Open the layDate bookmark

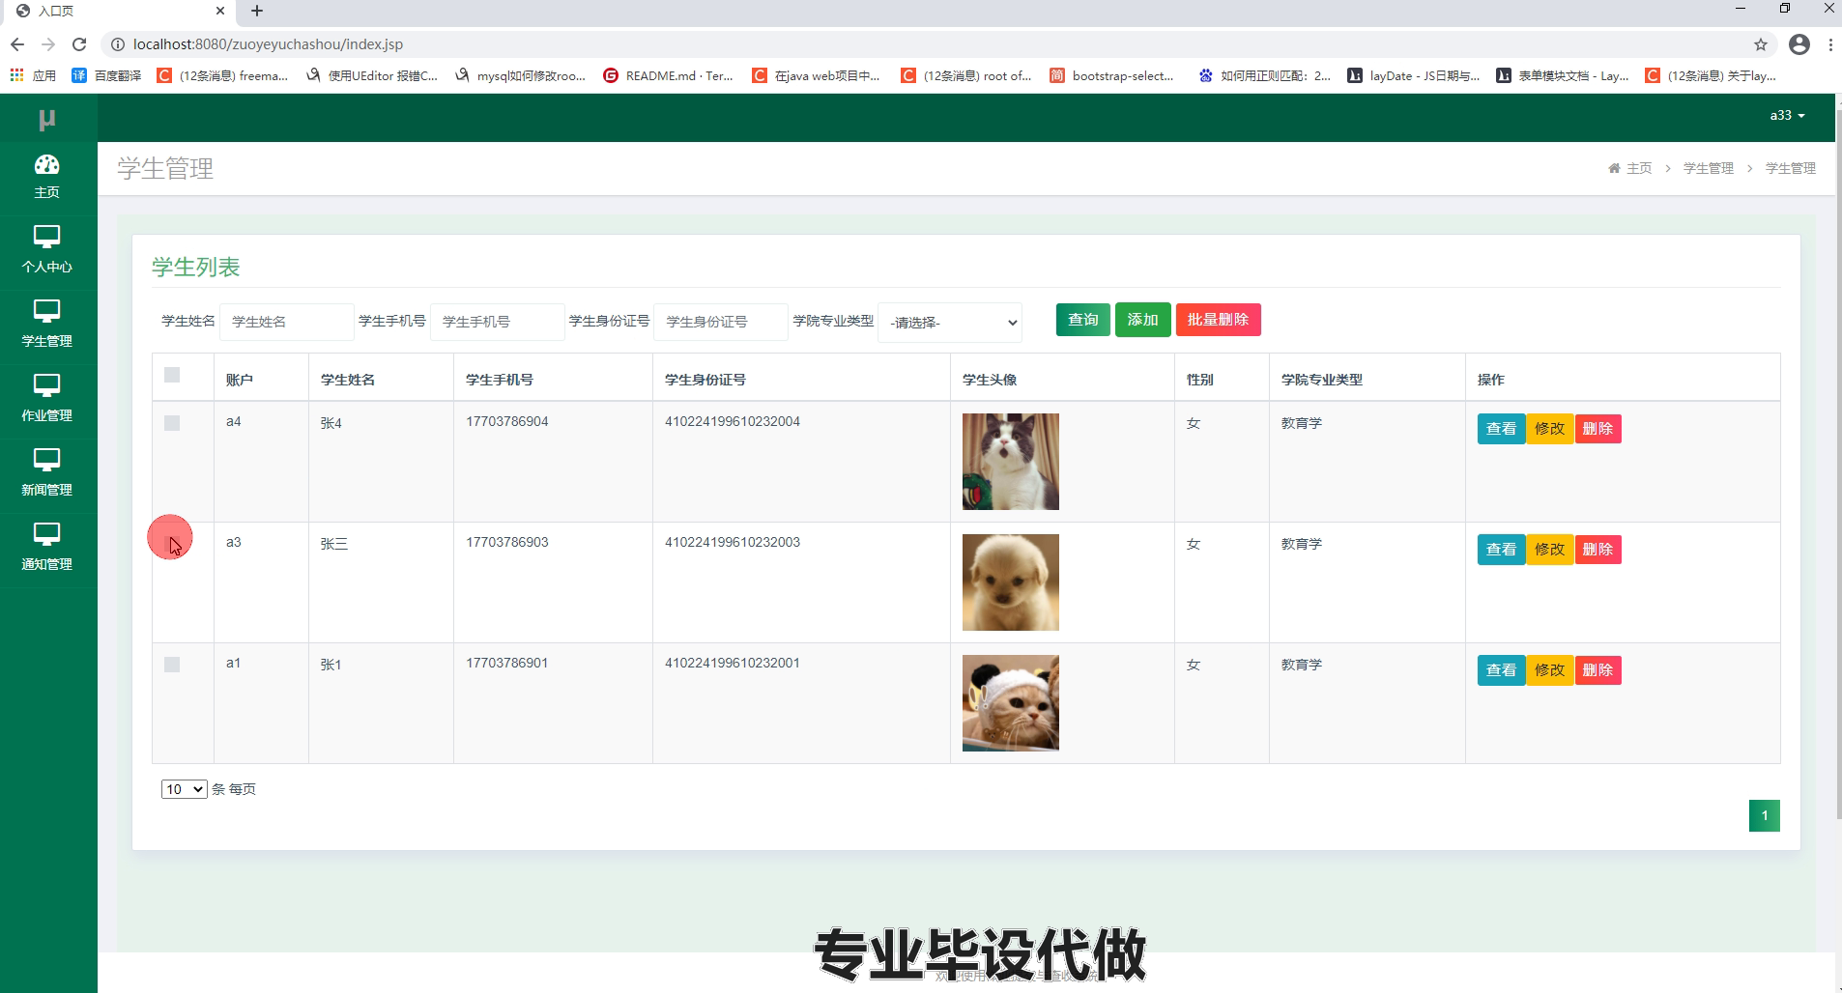pyautogui.click(x=1414, y=75)
